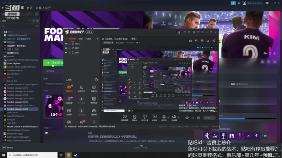Viewport: 282px width, 158px height.
Task: Select the first orange scene tab in 直播伴侣
Action: pyautogui.click(x=72, y=39)
